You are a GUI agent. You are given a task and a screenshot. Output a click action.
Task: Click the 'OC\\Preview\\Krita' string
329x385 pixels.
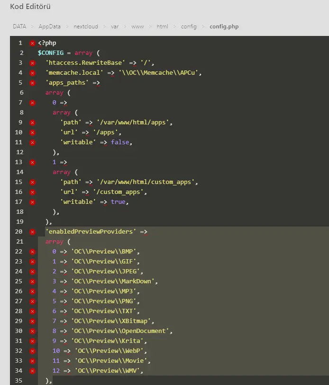click(x=107, y=341)
